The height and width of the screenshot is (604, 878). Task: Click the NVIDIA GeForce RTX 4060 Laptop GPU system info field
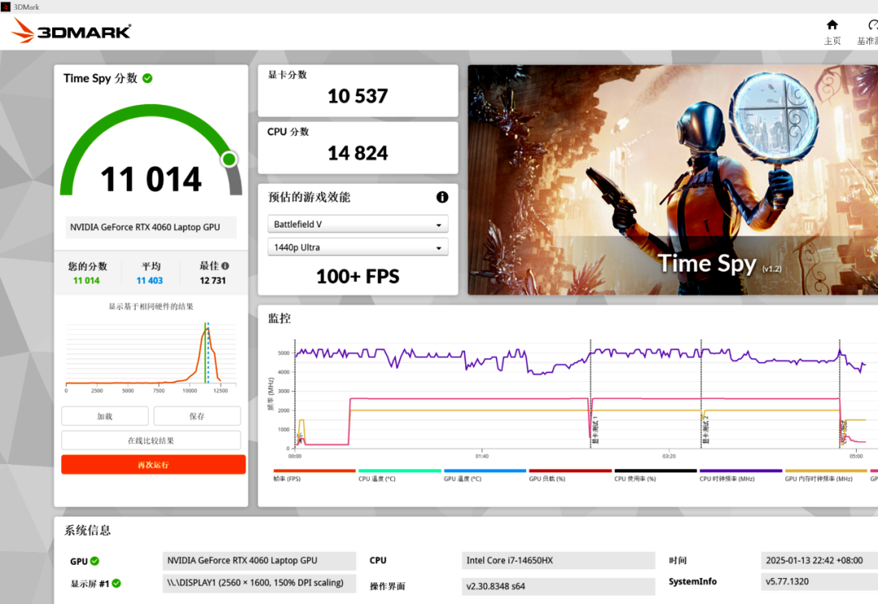coord(259,560)
